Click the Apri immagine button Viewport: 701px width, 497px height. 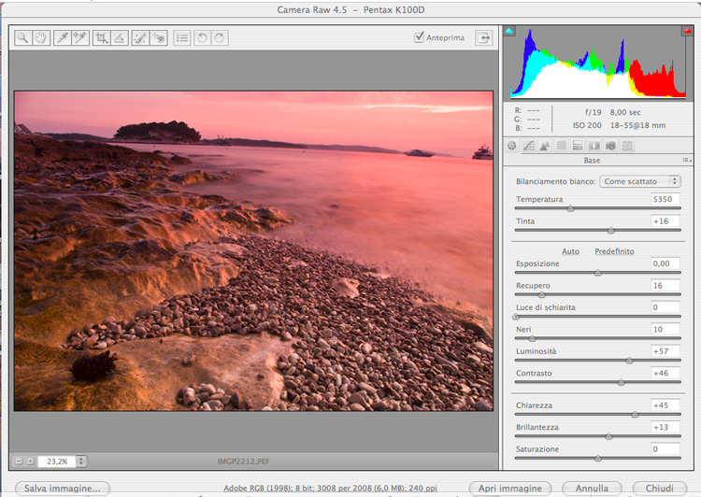pyautogui.click(x=510, y=488)
